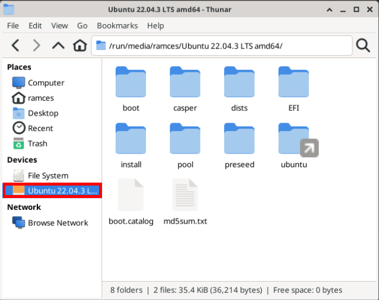Open Recent in the Places sidebar
This screenshot has width=379, height=300.
(x=52, y=128)
